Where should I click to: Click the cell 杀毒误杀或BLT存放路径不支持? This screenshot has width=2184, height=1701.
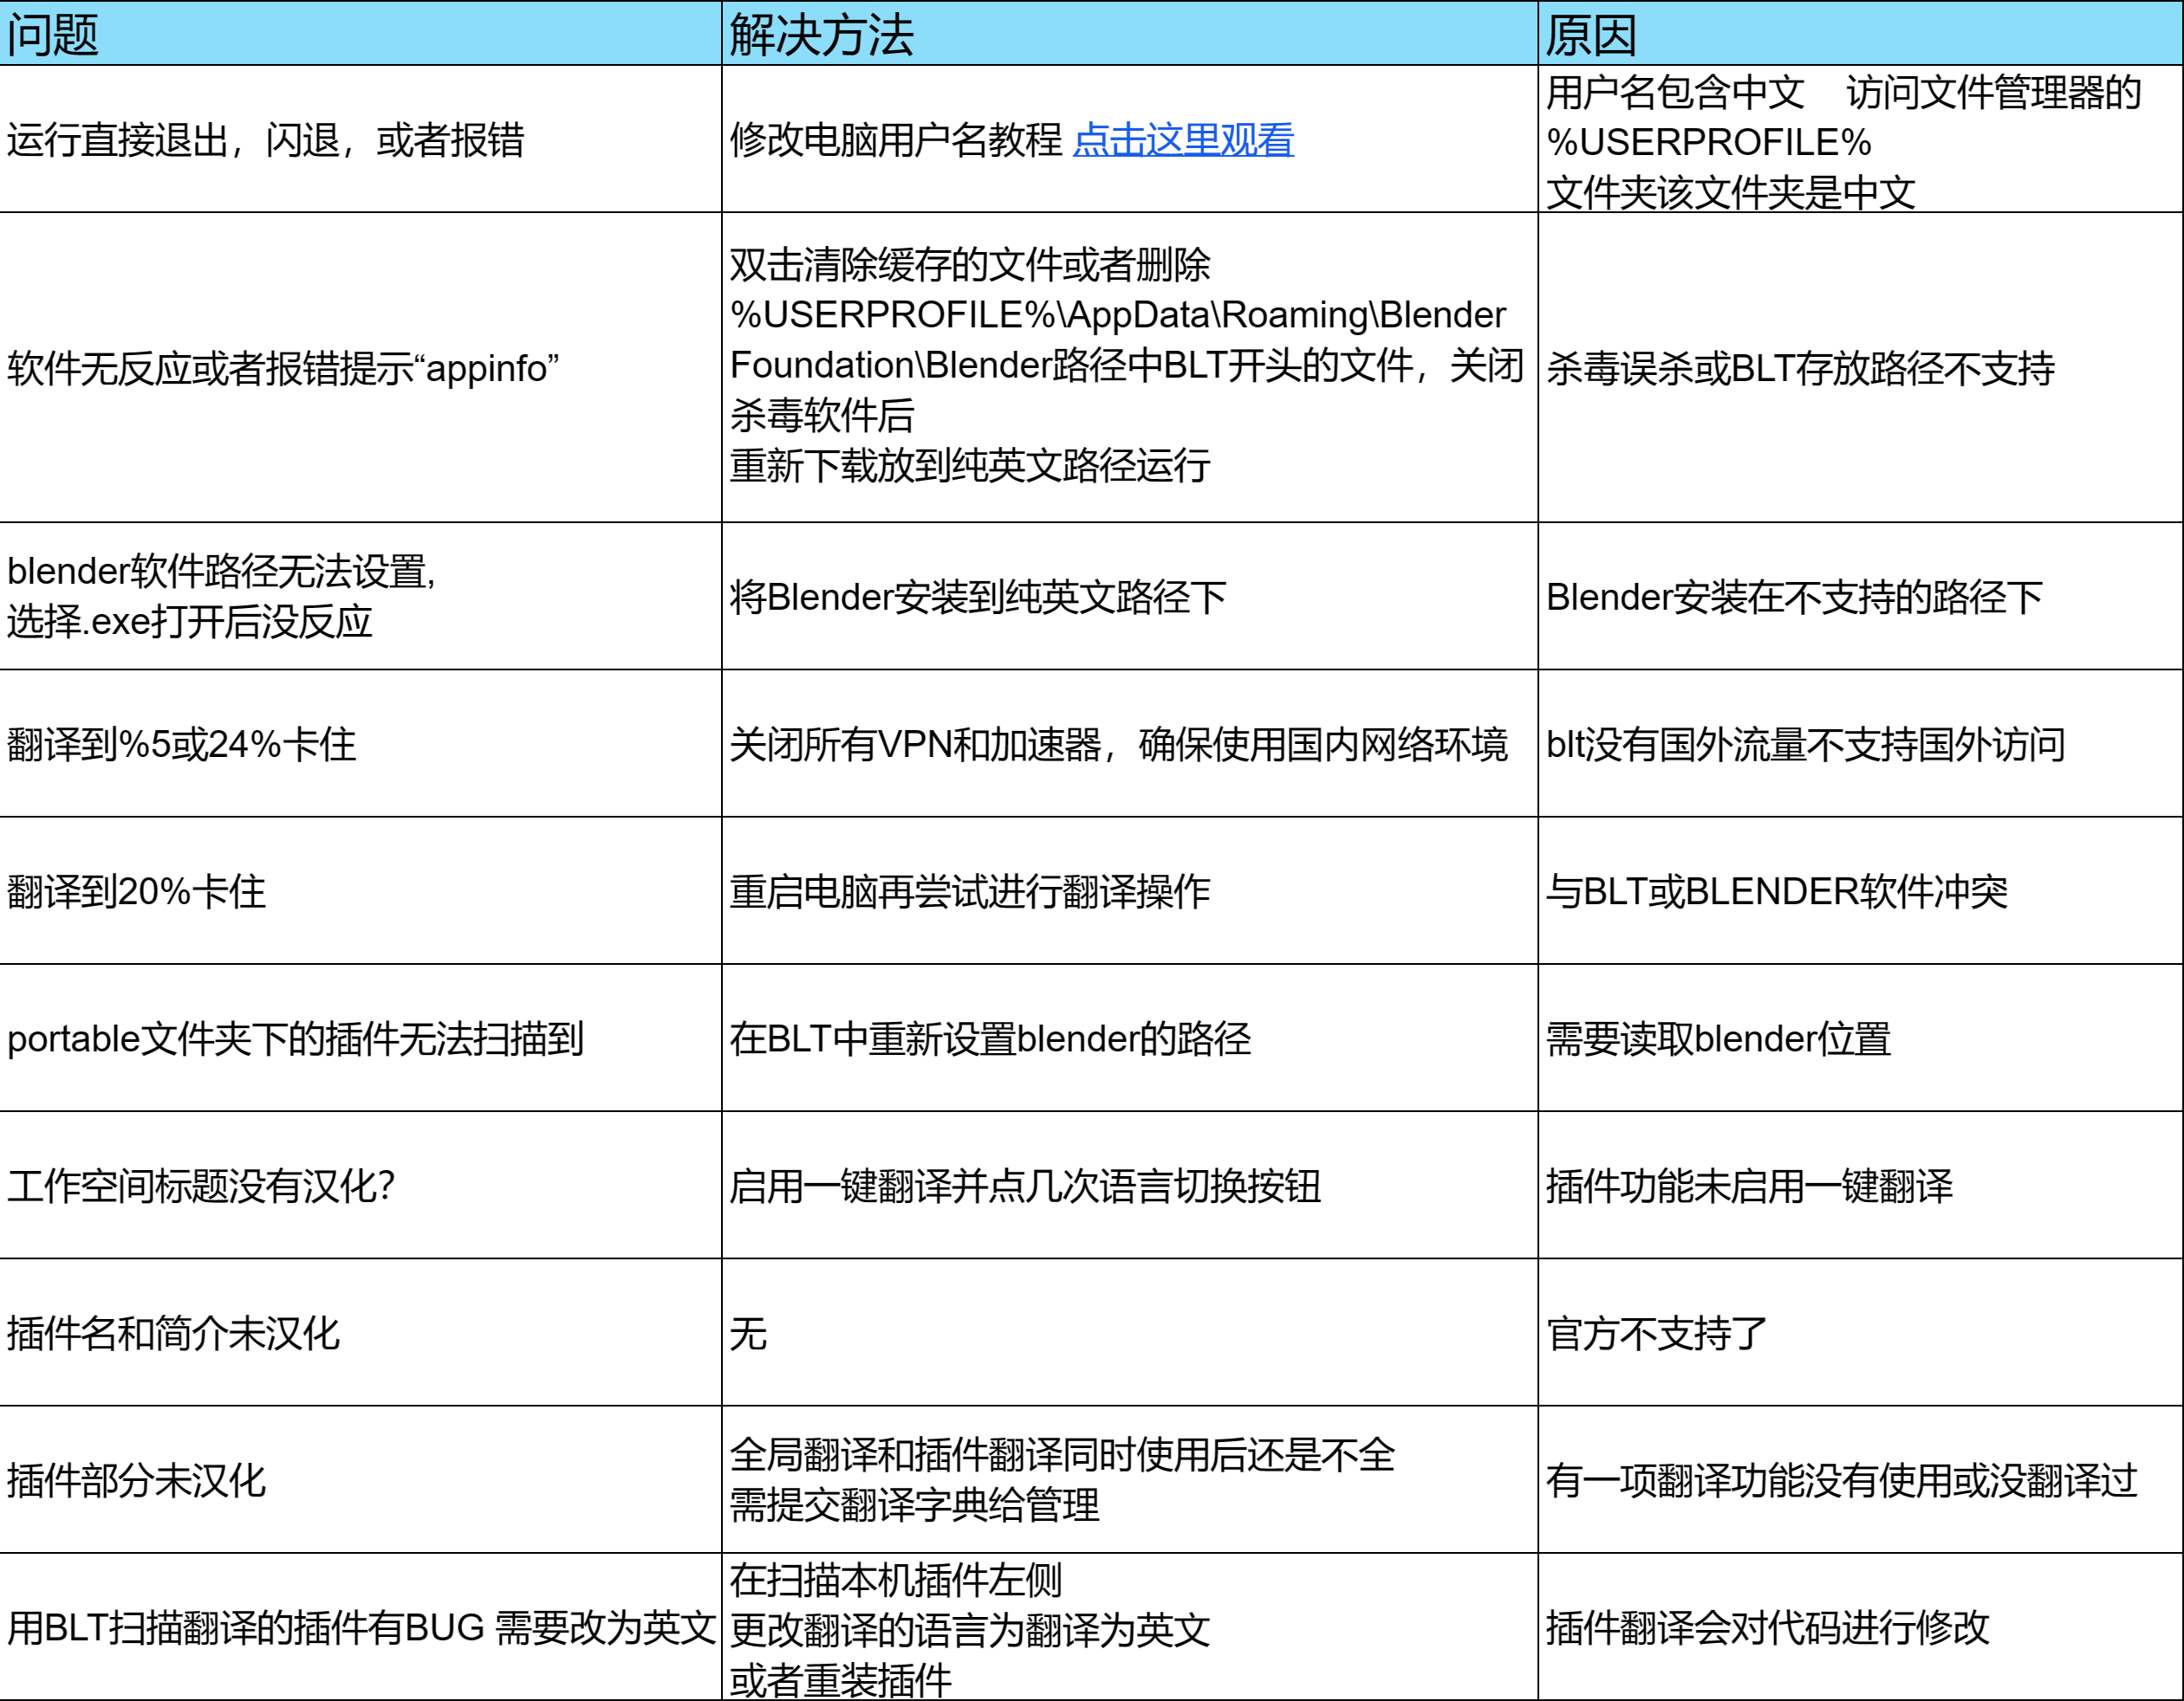[1860, 366]
